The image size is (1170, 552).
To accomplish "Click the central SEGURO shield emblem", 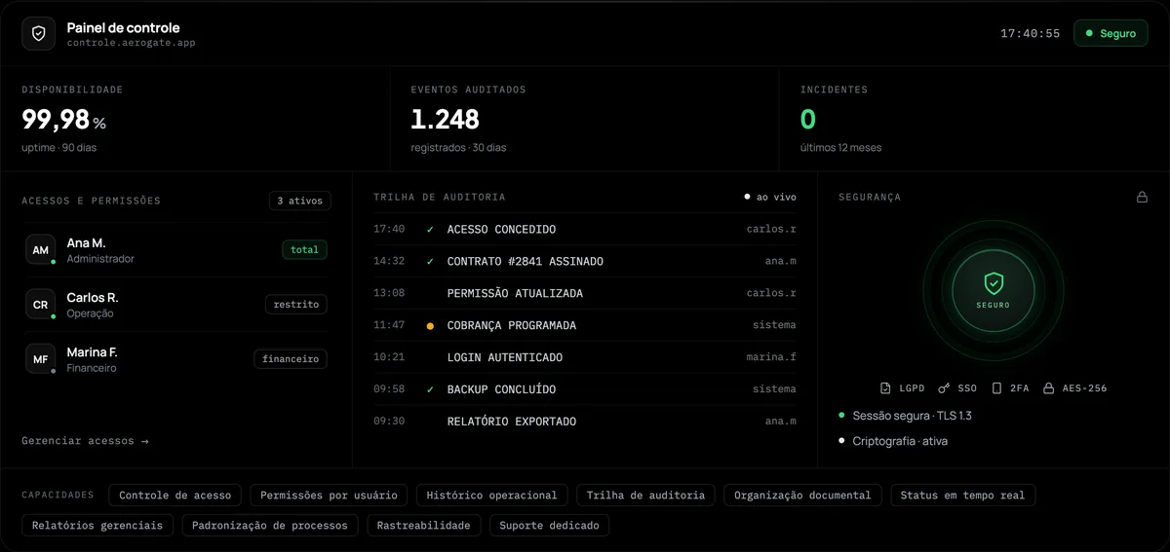I will click(993, 290).
